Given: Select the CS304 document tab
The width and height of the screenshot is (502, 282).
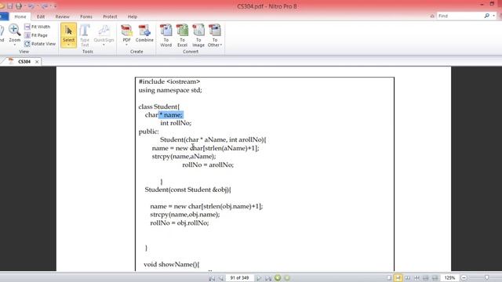Looking at the screenshot, I should (24, 61).
